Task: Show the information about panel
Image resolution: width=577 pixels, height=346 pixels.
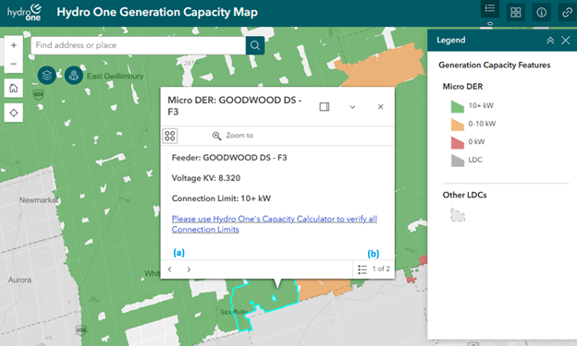Action: click(541, 13)
